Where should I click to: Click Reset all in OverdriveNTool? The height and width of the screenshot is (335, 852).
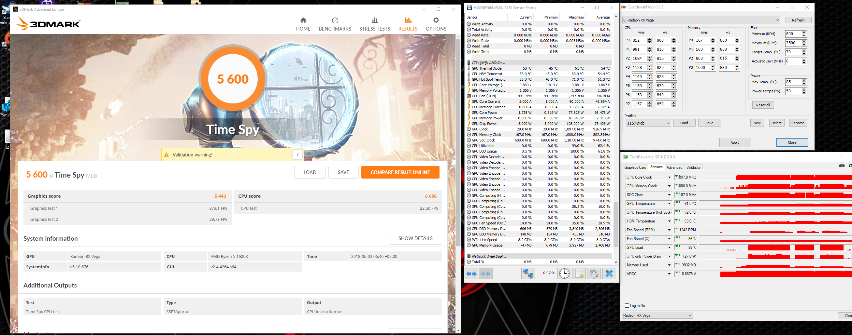(x=763, y=105)
